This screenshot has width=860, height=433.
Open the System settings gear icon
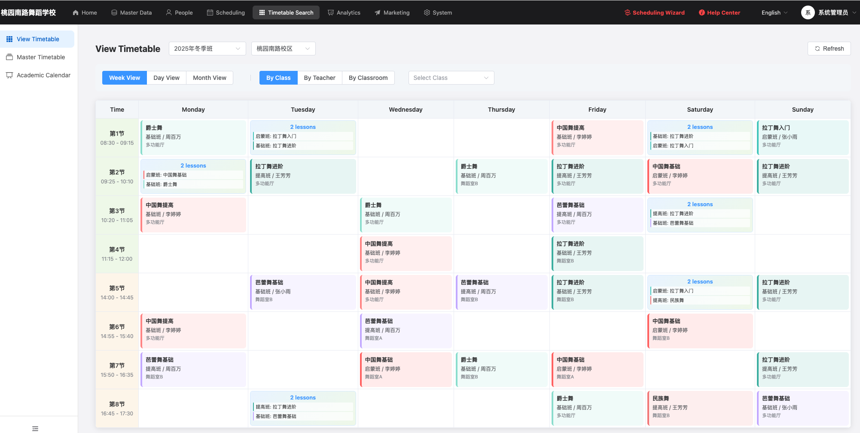point(427,12)
